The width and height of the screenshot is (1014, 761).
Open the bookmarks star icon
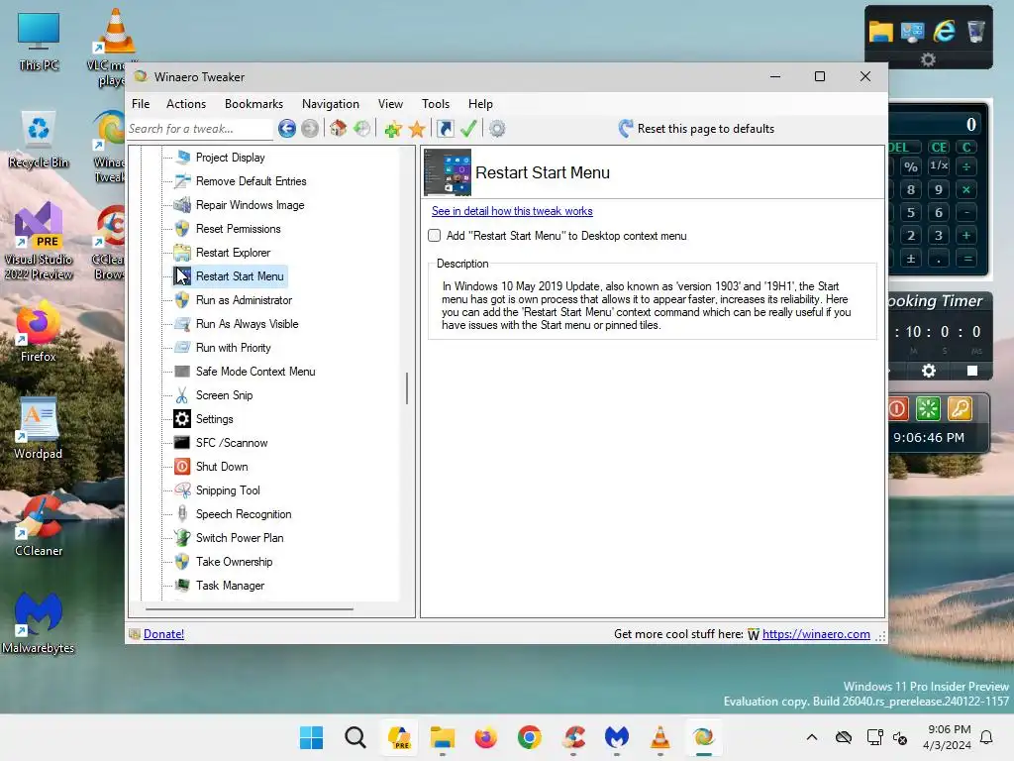(417, 129)
